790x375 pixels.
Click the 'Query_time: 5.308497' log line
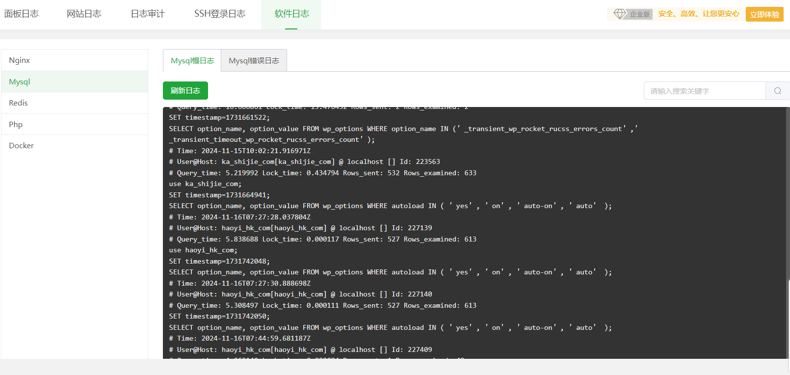(x=322, y=305)
